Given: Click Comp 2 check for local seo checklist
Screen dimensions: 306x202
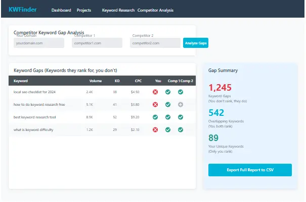Looking at the screenshot, I should pos(181,92).
